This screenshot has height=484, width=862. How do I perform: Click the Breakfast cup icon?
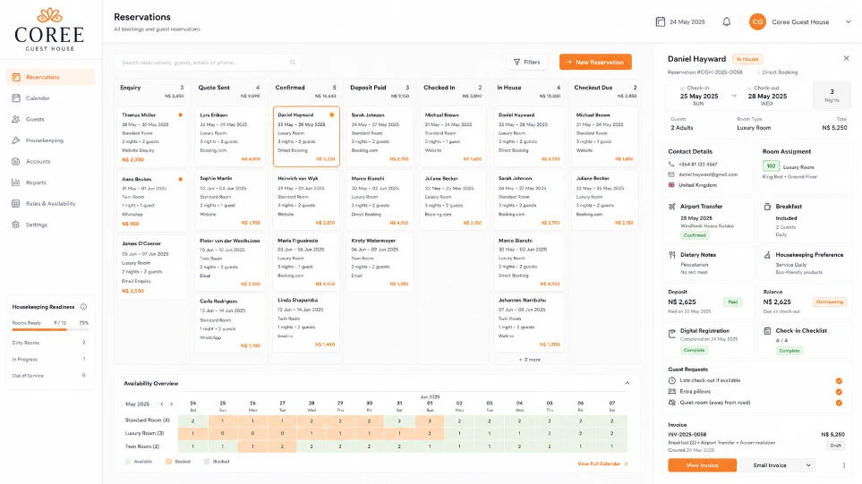tap(767, 207)
